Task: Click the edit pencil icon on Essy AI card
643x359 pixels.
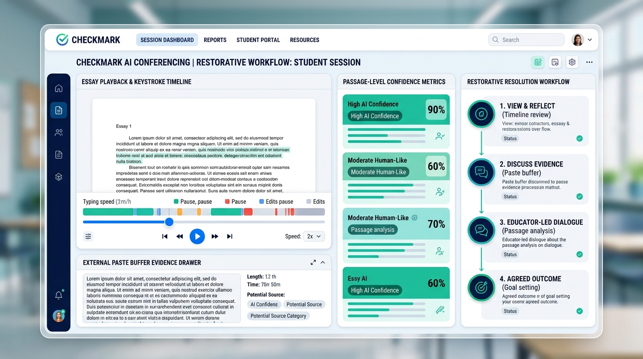Action: (x=440, y=309)
